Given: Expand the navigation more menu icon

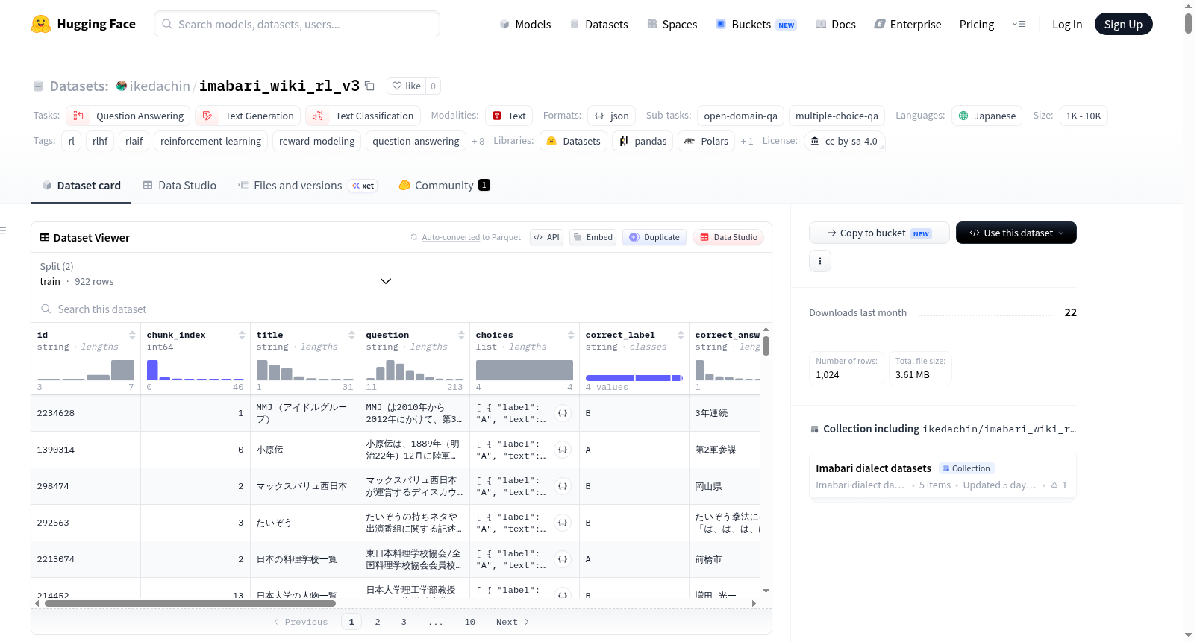Looking at the screenshot, I should pyautogui.click(x=1019, y=24).
